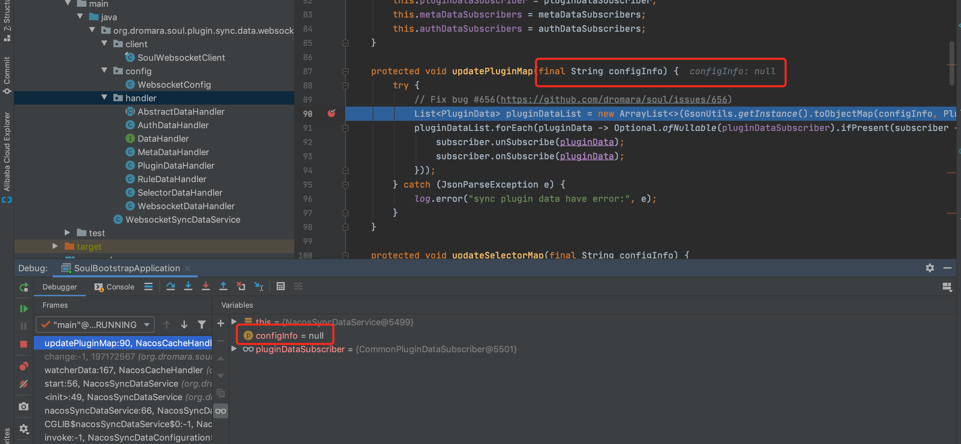Image resolution: width=961 pixels, height=444 pixels.
Task: Click Drop Frame icon
Action: [x=241, y=286]
